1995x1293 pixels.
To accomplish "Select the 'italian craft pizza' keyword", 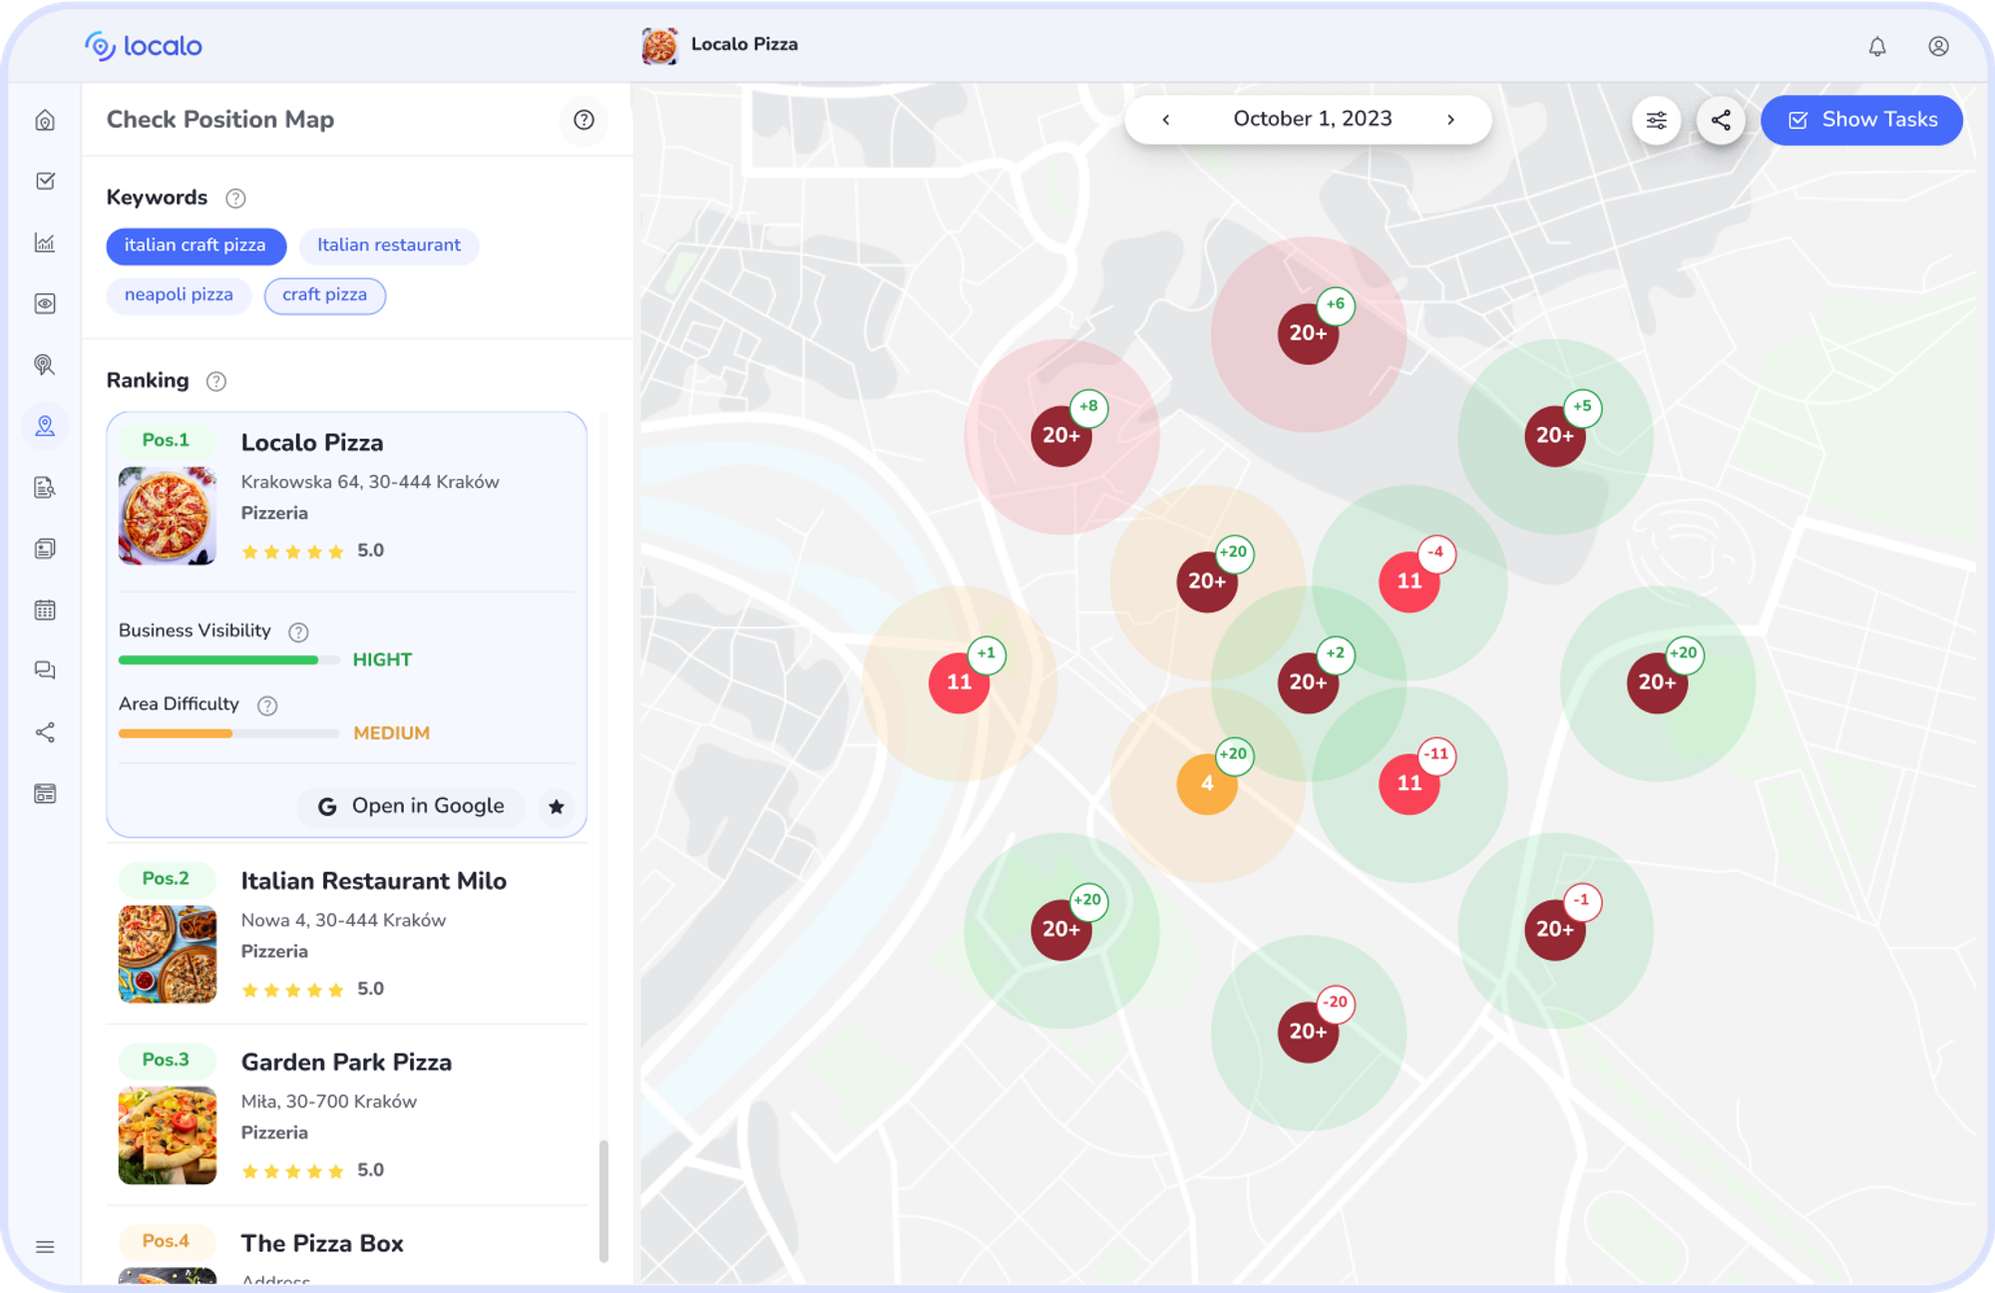I will tap(196, 245).
